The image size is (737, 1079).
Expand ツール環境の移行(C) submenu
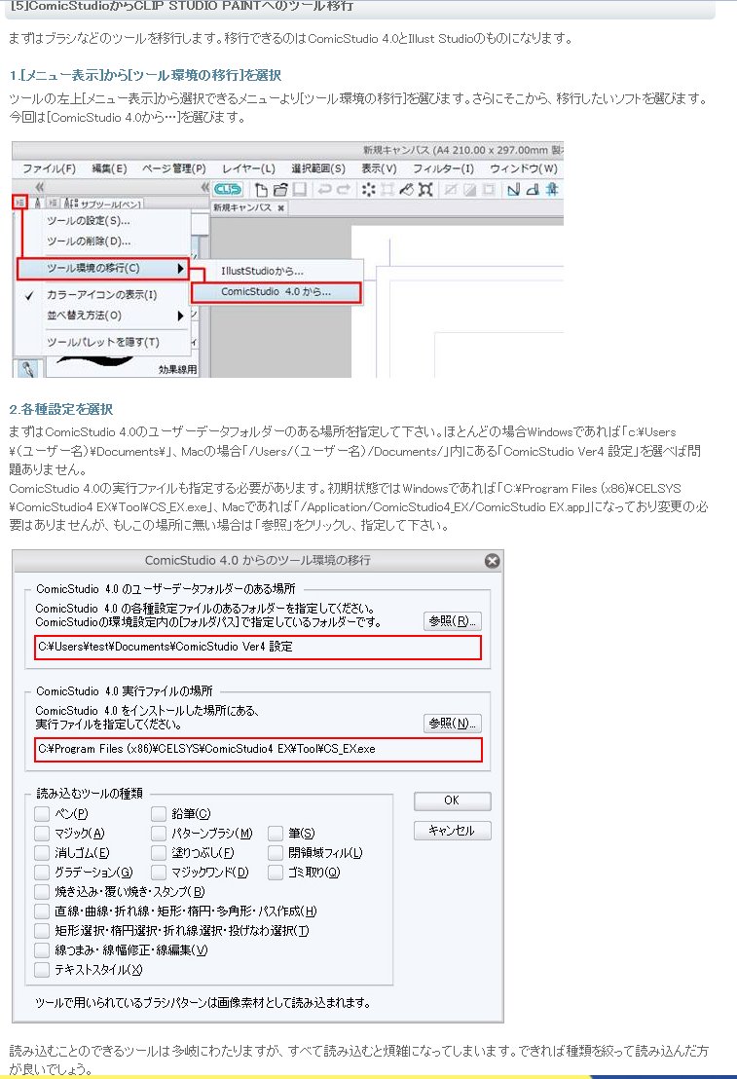point(102,269)
